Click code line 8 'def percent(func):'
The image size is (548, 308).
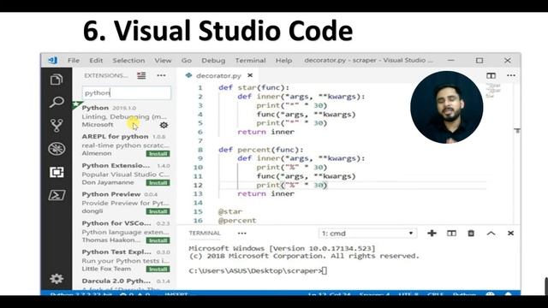click(x=260, y=150)
